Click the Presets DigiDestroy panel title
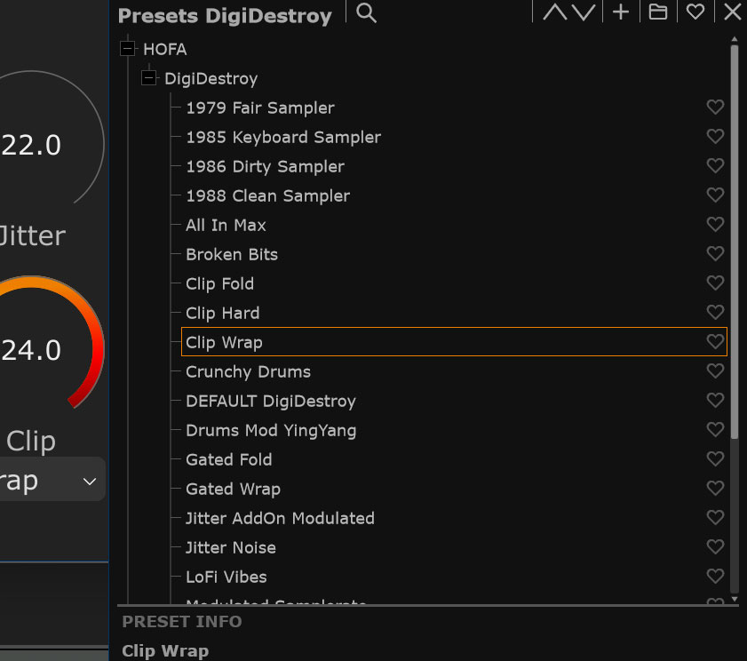 [x=225, y=16]
